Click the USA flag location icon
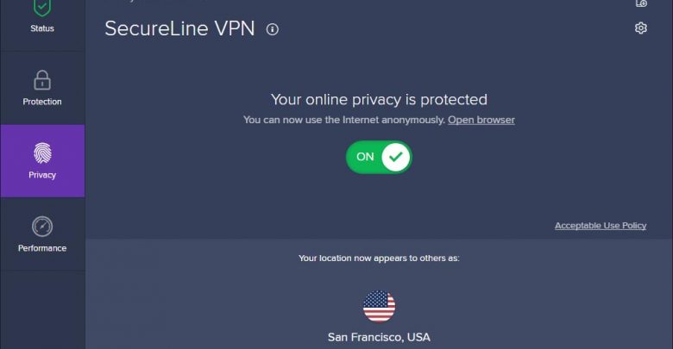This screenshot has width=673, height=349. tap(379, 307)
